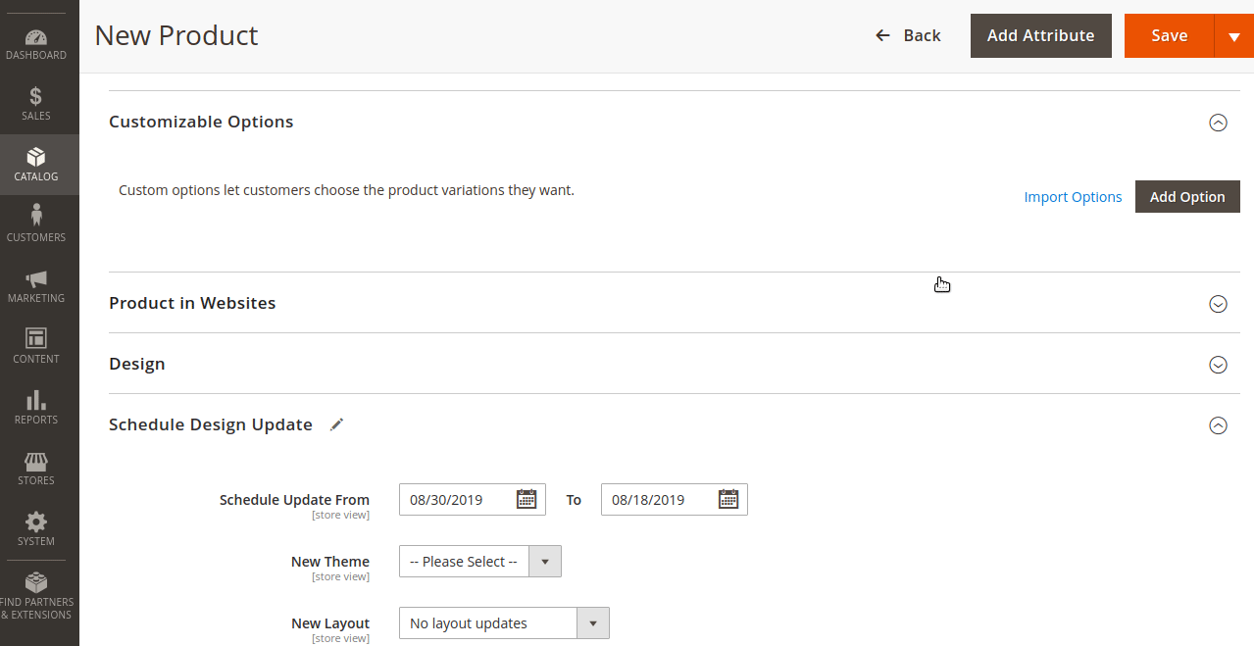Screen dimensions: 1254x646
Task: Expand the Design section
Action: point(1218,365)
